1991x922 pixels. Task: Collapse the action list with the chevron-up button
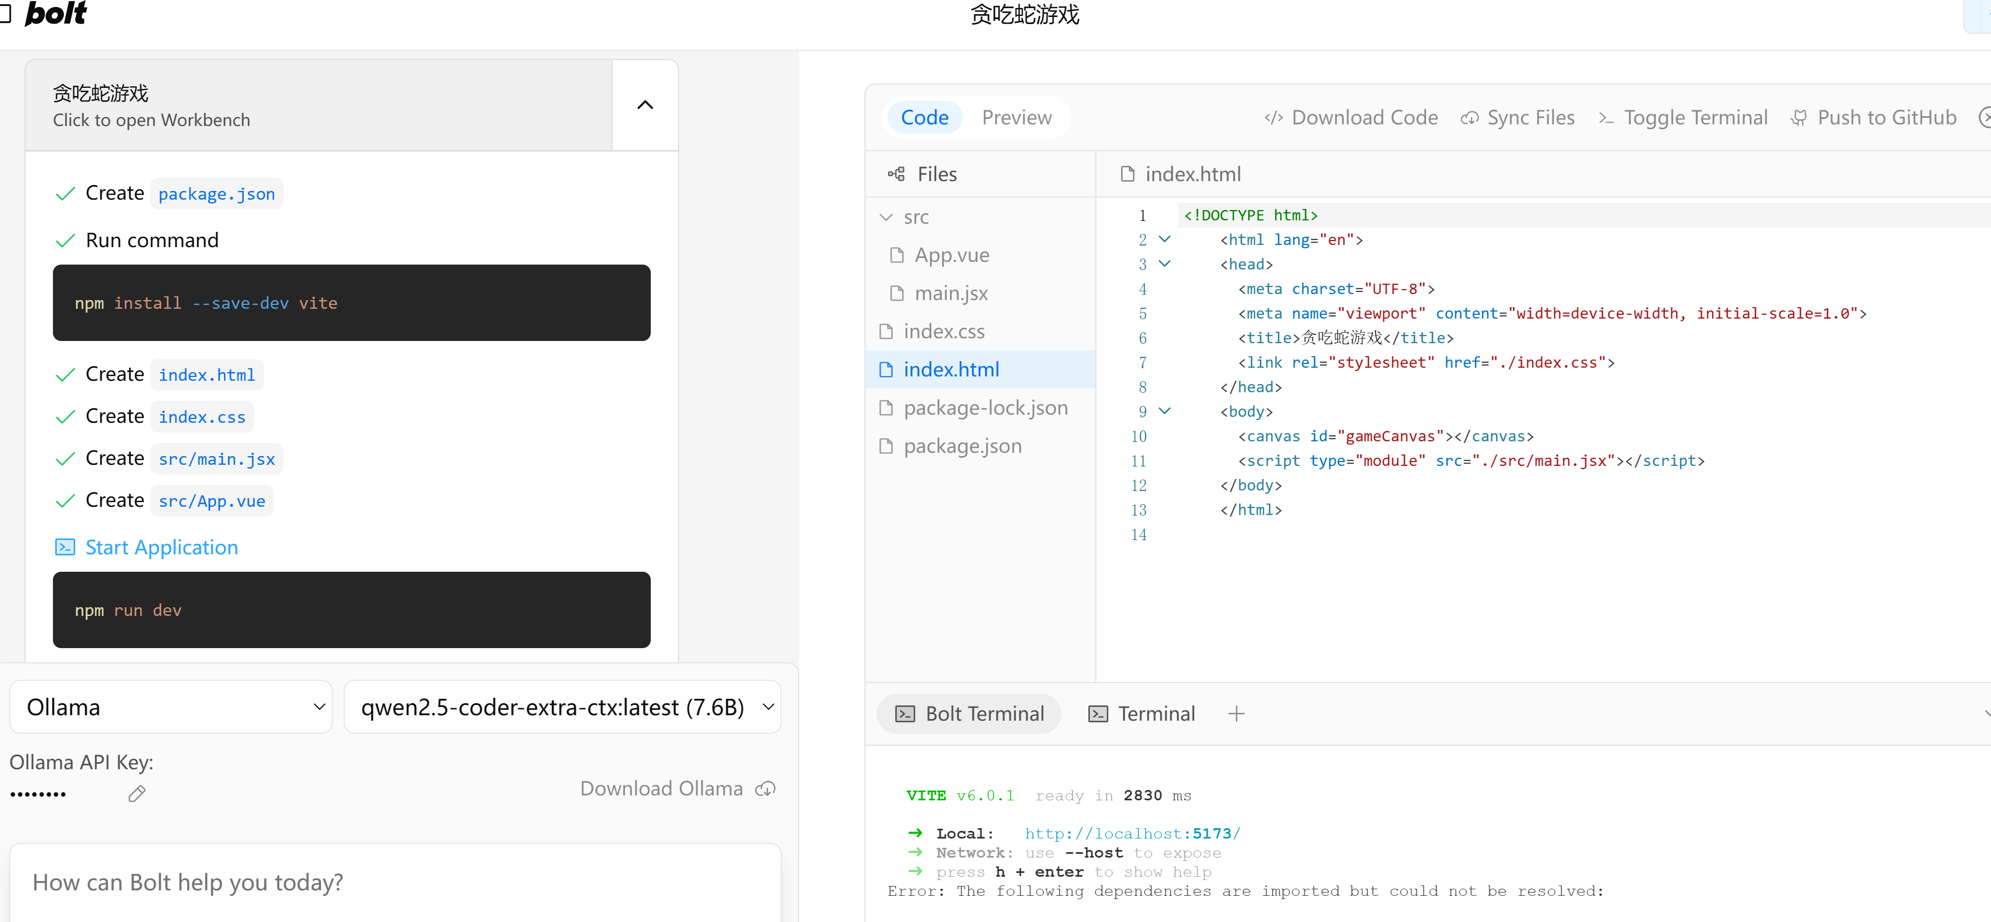(x=645, y=105)
